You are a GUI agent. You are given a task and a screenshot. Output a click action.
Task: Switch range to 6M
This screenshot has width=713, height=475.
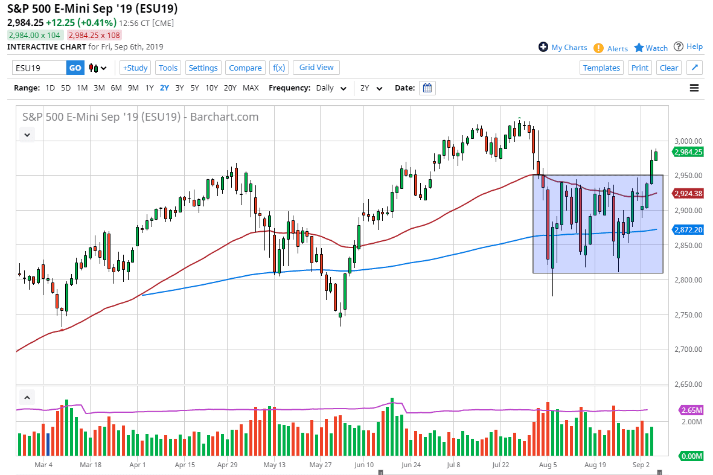116,88
